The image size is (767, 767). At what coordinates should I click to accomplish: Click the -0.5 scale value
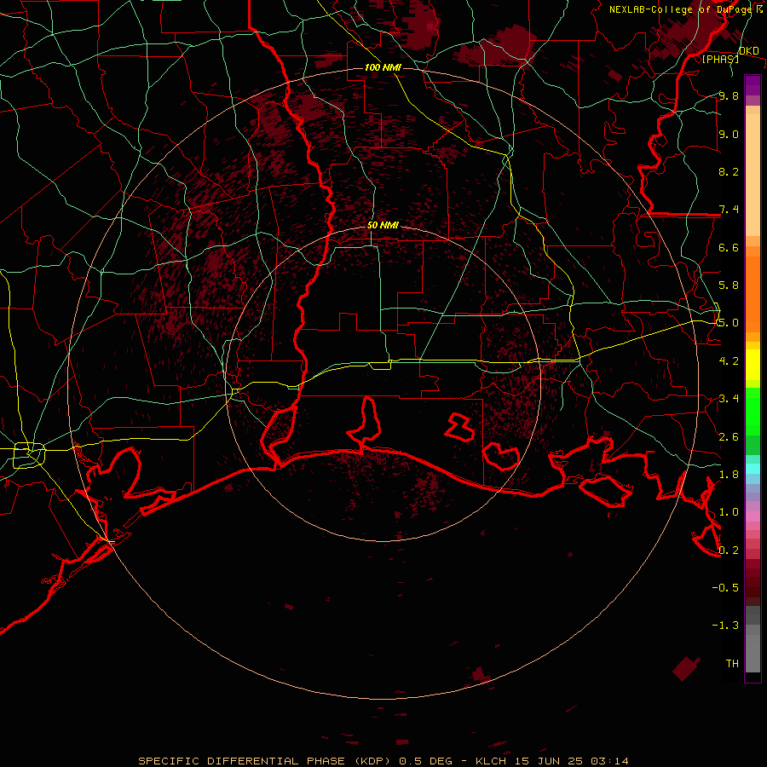coord(725,588)
